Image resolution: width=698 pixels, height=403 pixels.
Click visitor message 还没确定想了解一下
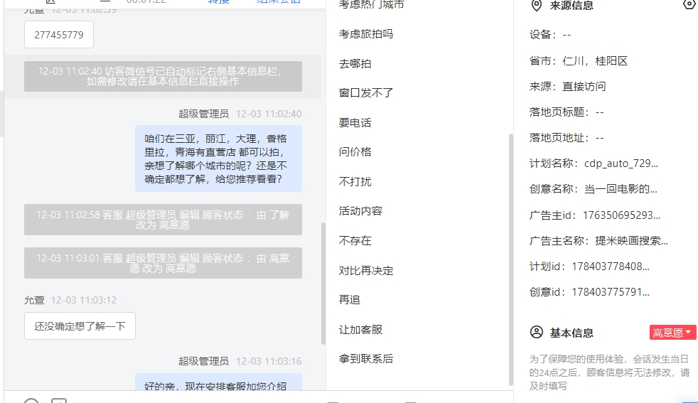tap(80, 326)
